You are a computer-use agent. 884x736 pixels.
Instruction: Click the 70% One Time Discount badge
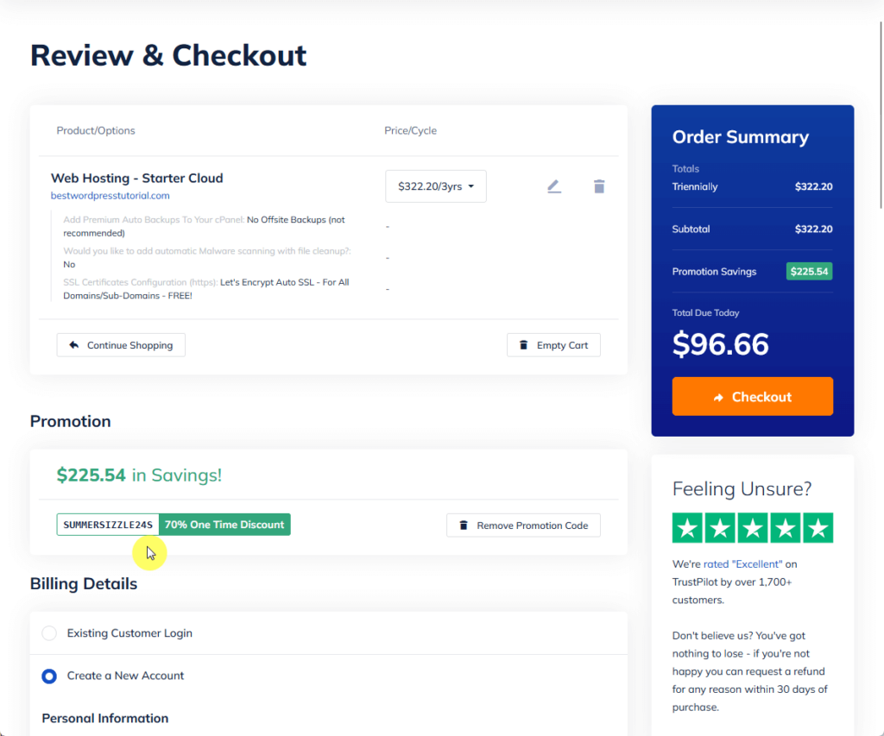coord(224,525)
